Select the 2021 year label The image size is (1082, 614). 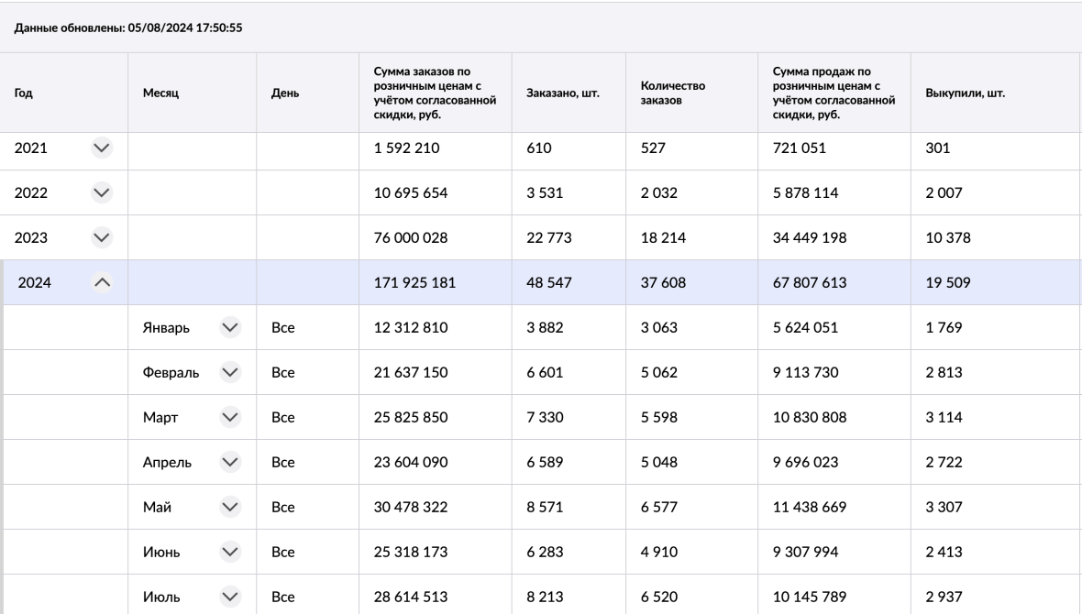tap(31, 148)
